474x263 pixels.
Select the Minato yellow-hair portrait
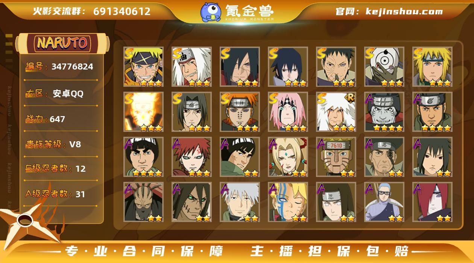coord(432,67)
